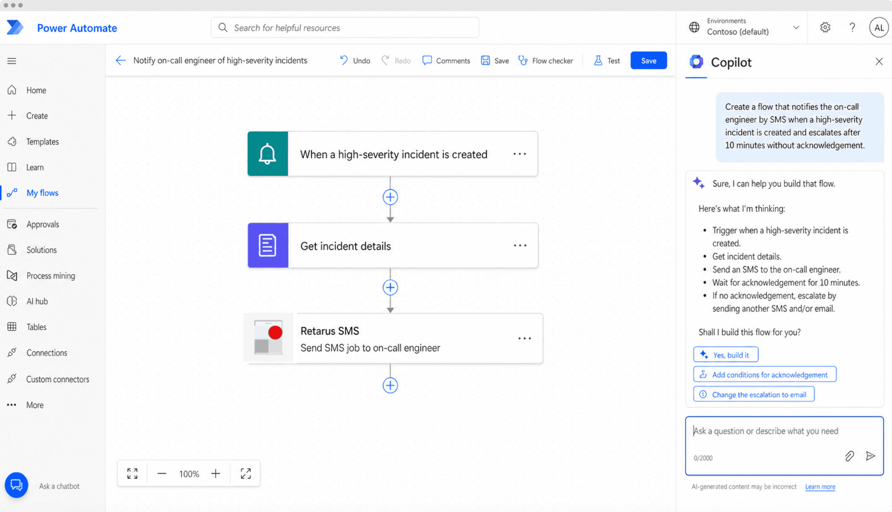Zoom out with the minus button

(162, 474)
